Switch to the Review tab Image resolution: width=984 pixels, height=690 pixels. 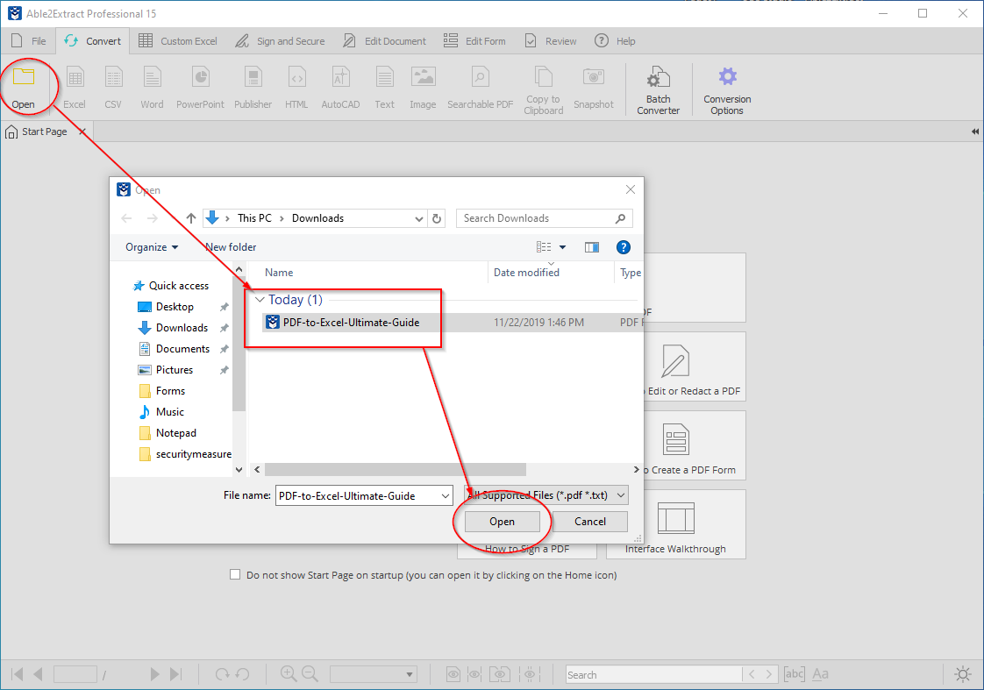click(551, 41)
